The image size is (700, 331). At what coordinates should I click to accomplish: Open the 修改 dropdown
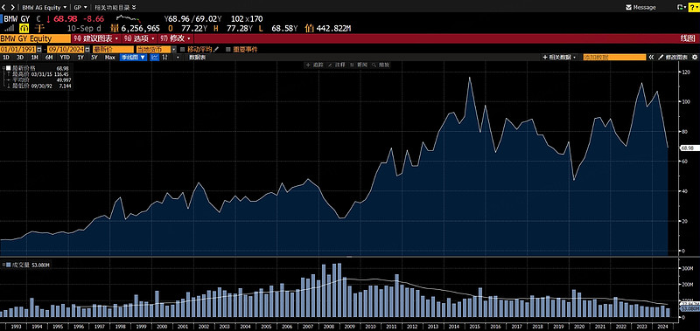pos(176,38)
